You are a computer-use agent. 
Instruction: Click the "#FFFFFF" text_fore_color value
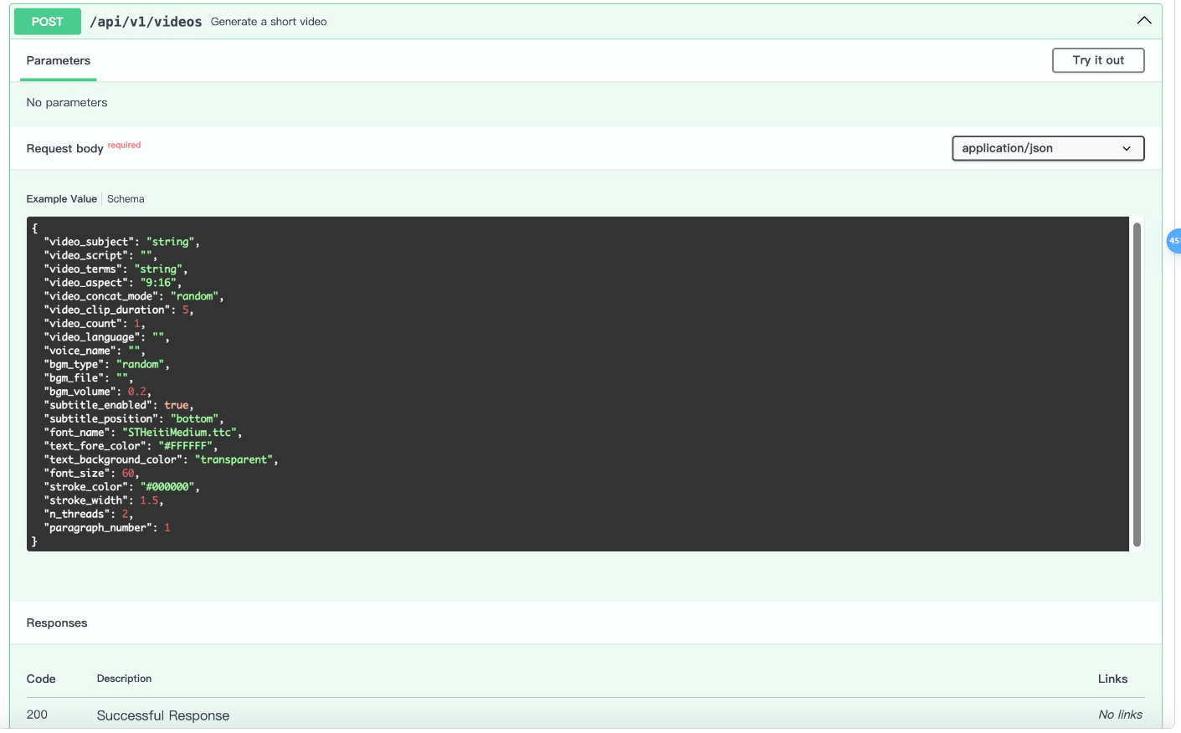185,446
